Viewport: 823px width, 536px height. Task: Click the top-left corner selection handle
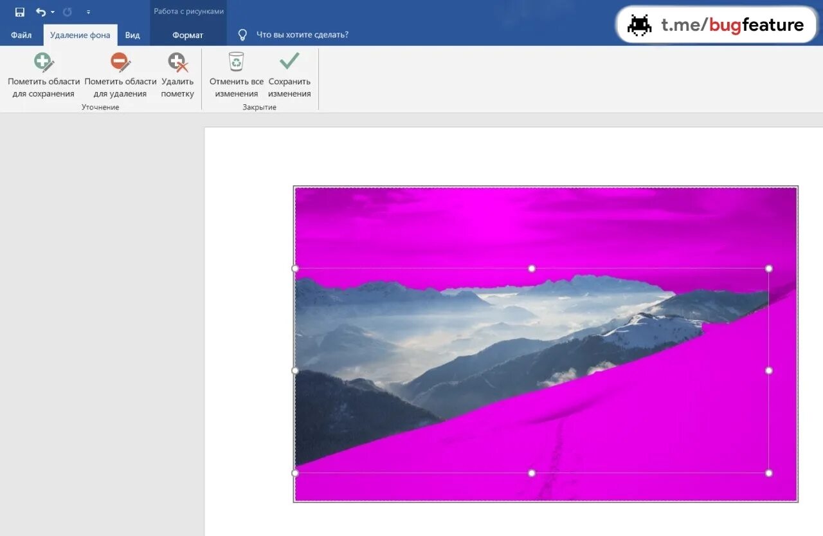[x=295, y=268]
